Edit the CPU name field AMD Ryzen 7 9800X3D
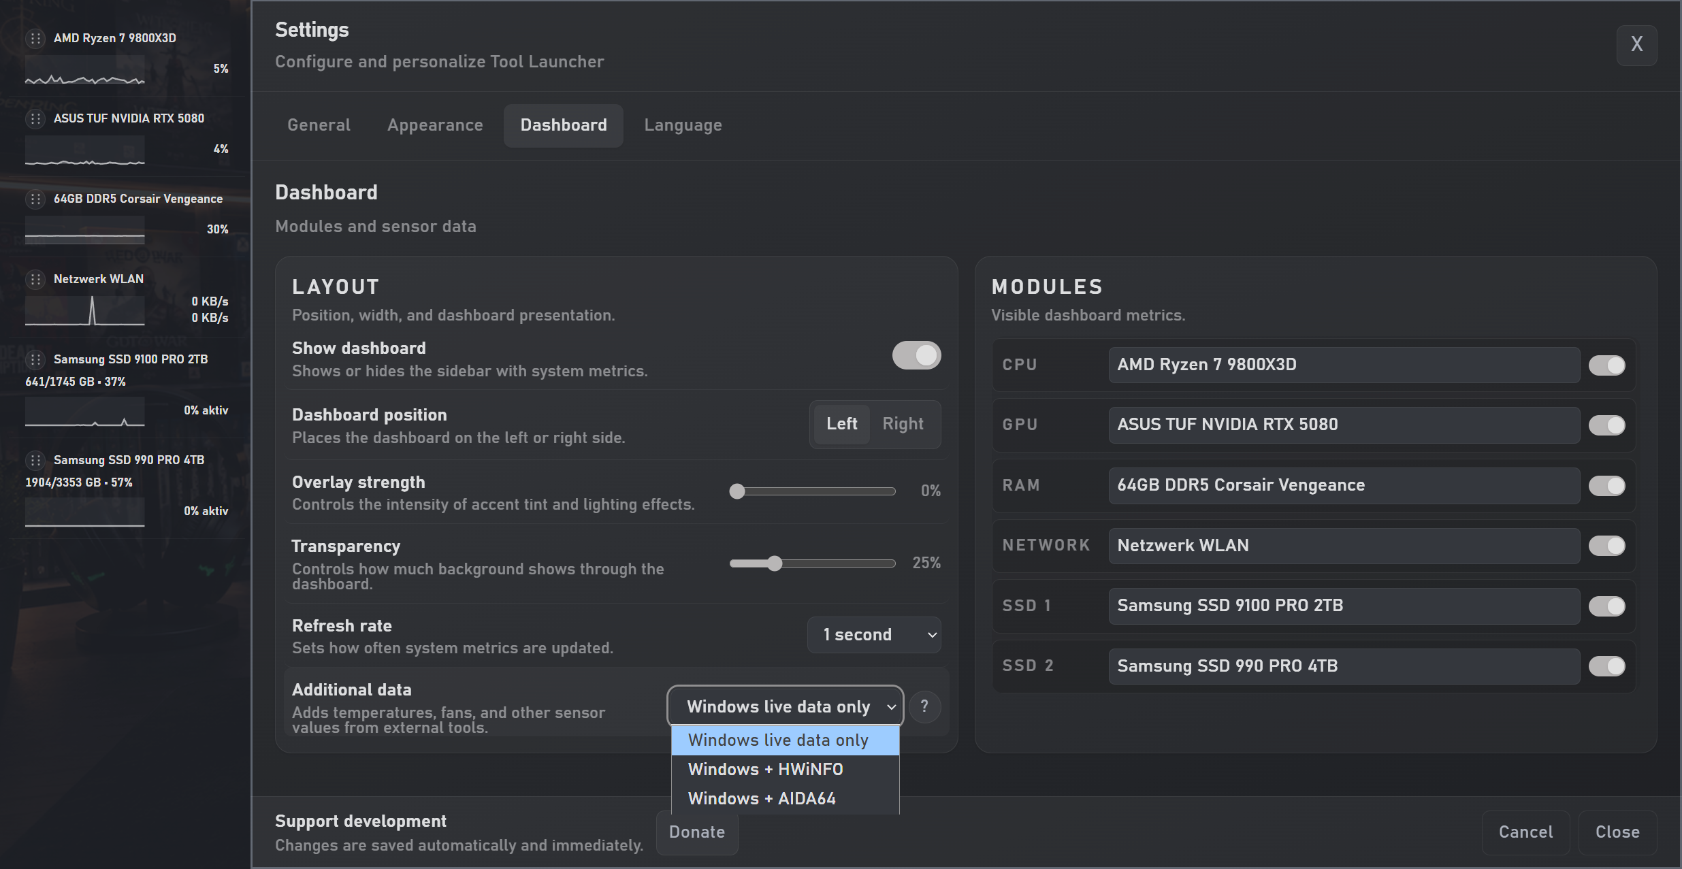1682x869 pixels. pos(1344,365)
